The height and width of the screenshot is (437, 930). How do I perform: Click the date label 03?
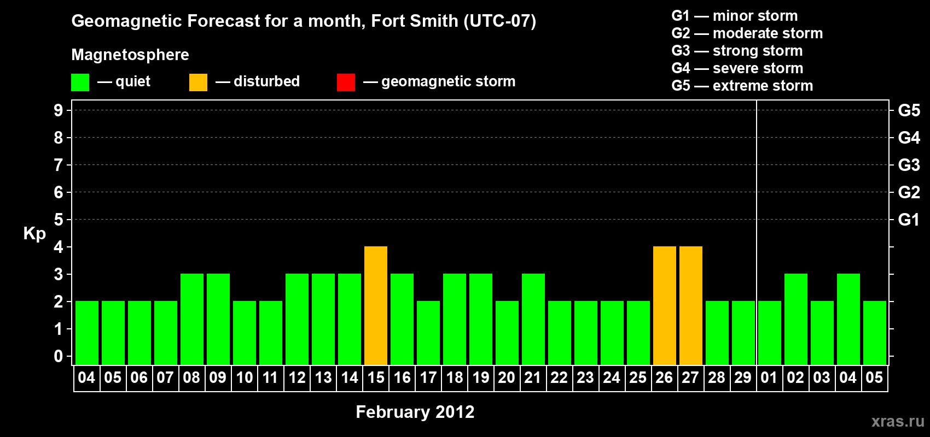822,378
